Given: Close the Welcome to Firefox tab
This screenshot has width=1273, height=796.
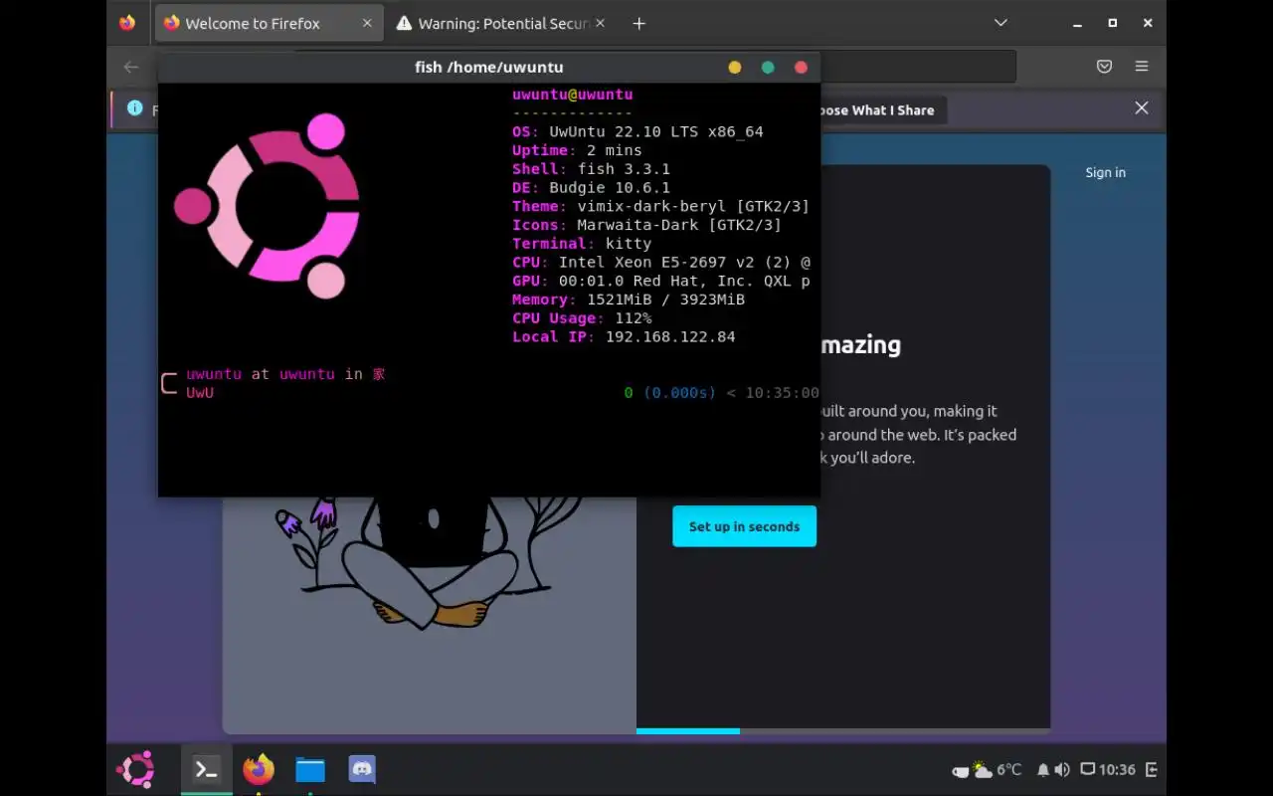Looking at the screenshot, I should (x=367, y=23).
